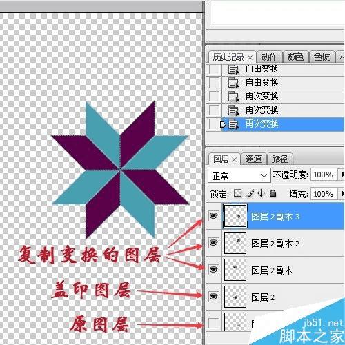Screen dimensions: 345x345
Task: Open the 正常 blend mode dropdown
Action: coord(239,176)
